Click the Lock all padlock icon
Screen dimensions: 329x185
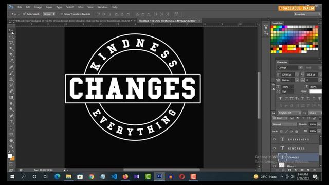[x=297, y=131]
